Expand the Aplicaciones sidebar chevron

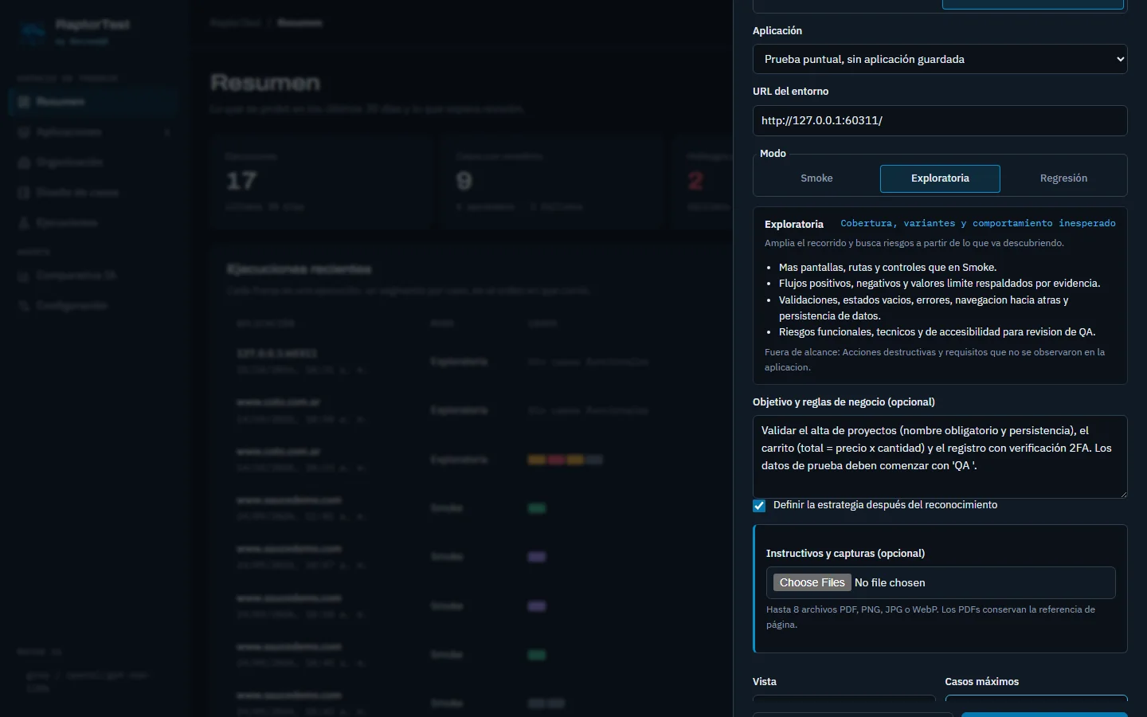[167, 132]
